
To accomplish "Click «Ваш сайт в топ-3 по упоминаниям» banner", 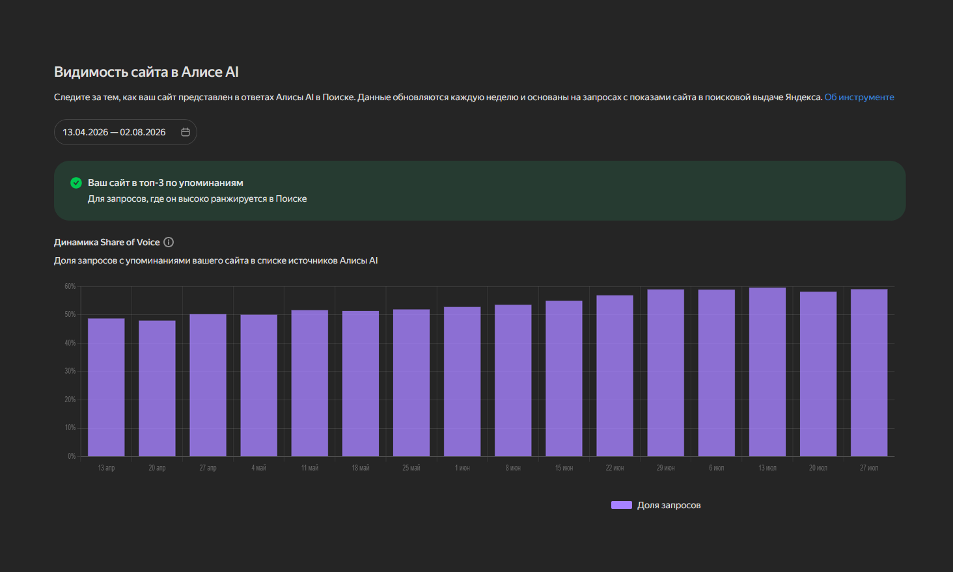I will point(480,191).
